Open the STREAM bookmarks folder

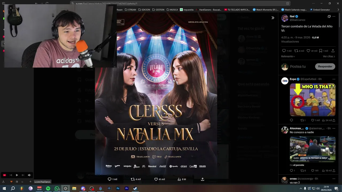click(x=130, y=10)
